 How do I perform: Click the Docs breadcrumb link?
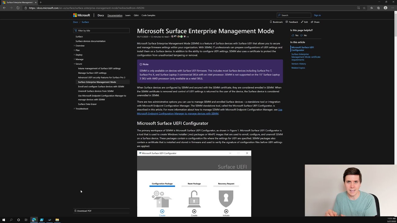pyautogui.click(x=75, y=22)
